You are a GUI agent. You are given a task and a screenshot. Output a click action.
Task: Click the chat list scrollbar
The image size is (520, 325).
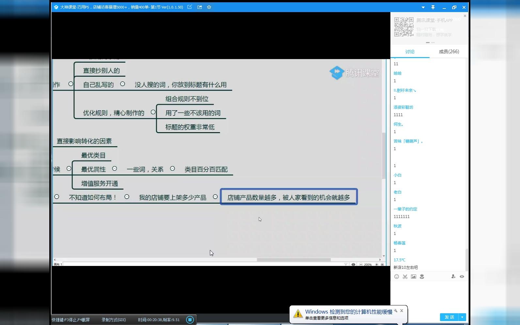[x=466, y=259]
